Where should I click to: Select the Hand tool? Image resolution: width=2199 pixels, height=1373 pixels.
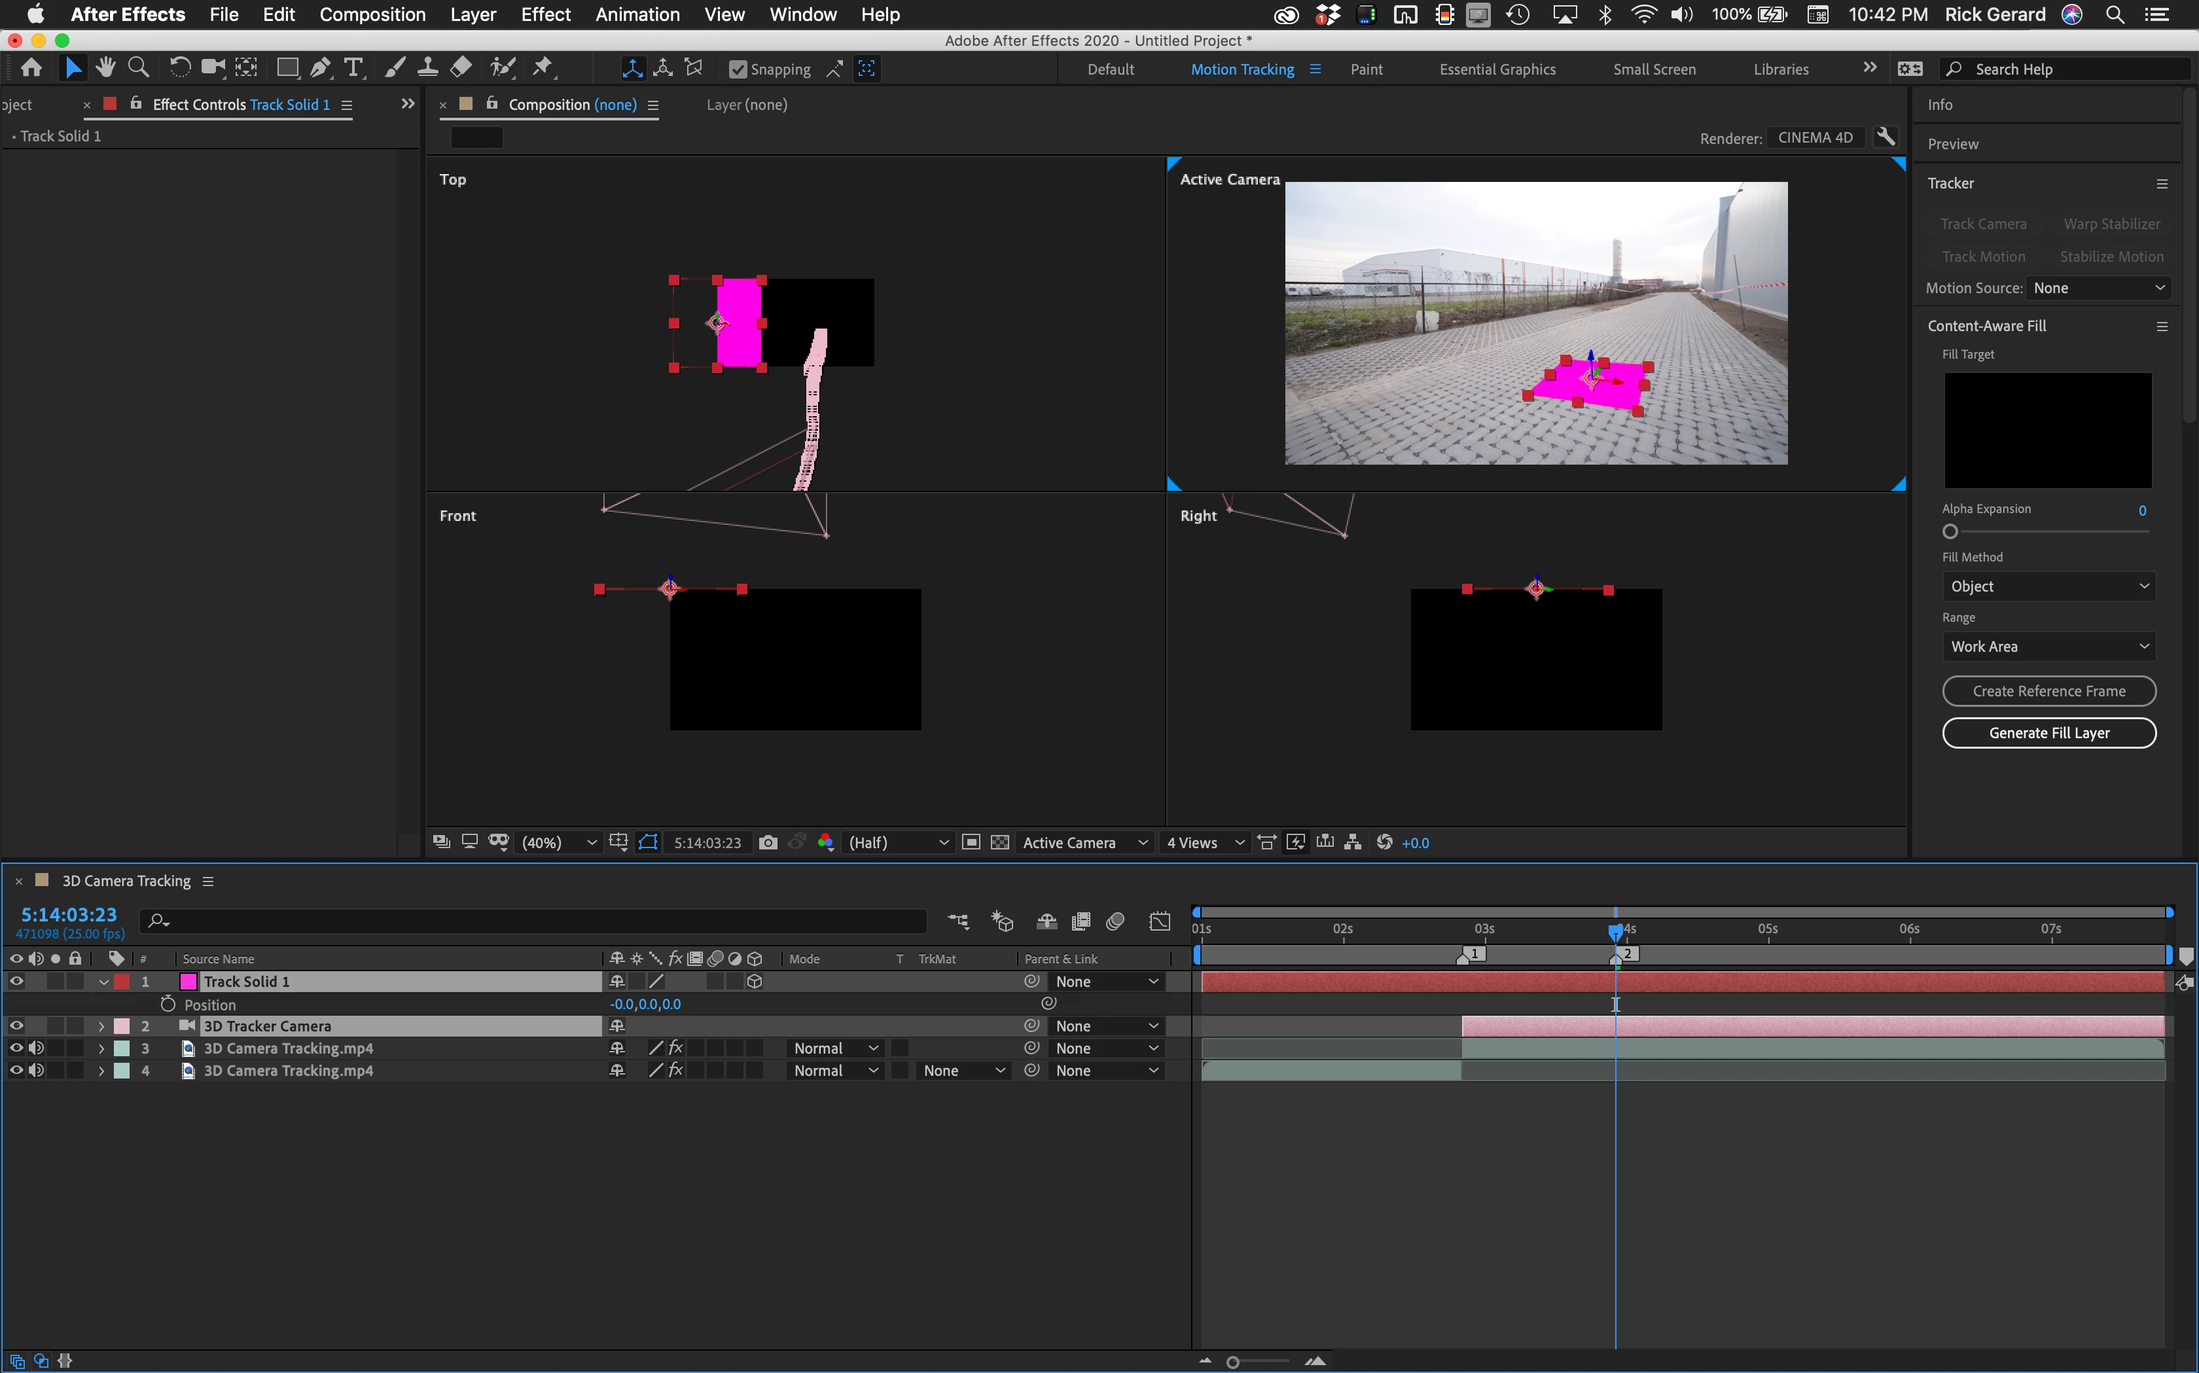(105, 68)
